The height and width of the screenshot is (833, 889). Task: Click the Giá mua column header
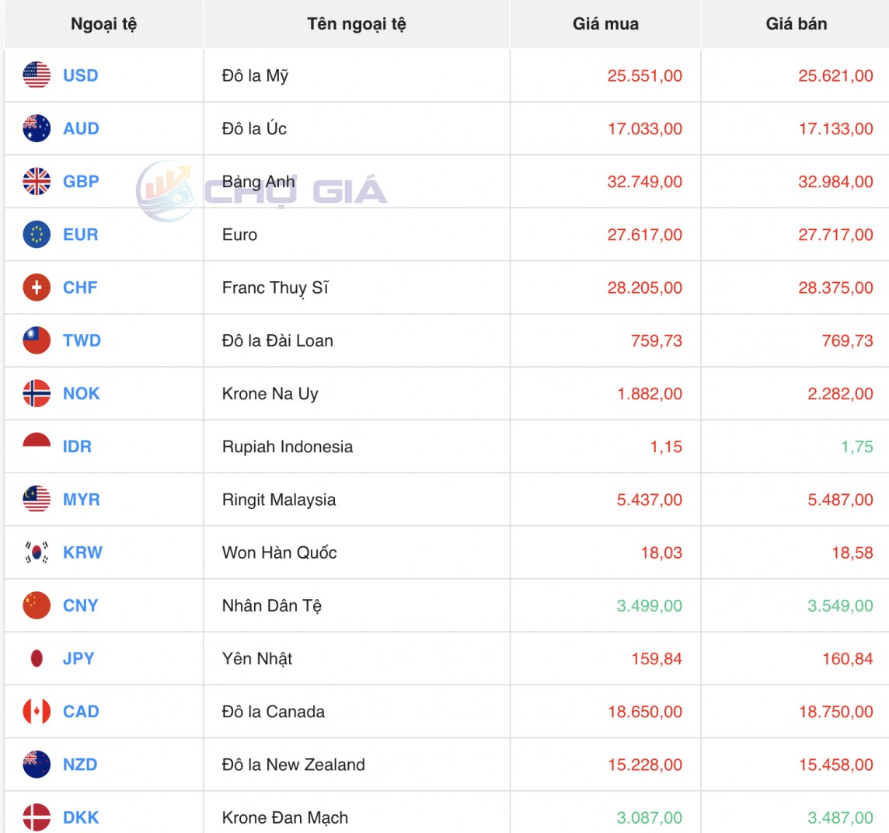pyautogui.click(x=605, y=23)
